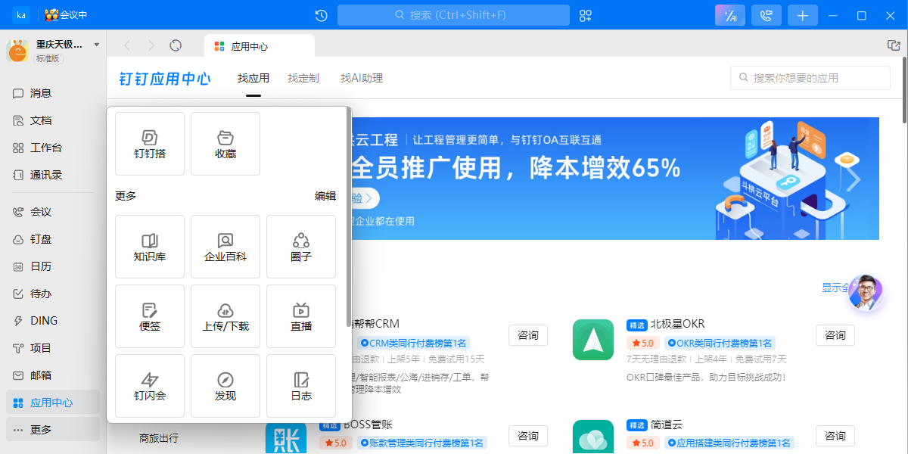This screenshot has height=454, width=908.
Task: Click the 商旅出行 category
Action: coord(159,438)
